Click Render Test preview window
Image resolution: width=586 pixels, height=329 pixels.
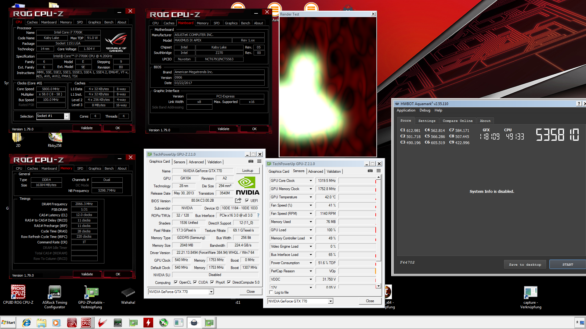(328, 87)
